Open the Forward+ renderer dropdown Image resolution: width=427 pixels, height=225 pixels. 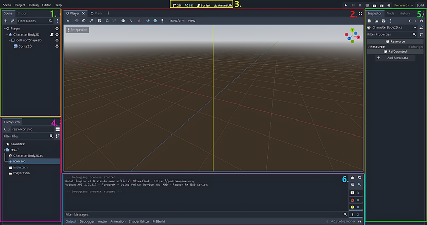[404, 5]
